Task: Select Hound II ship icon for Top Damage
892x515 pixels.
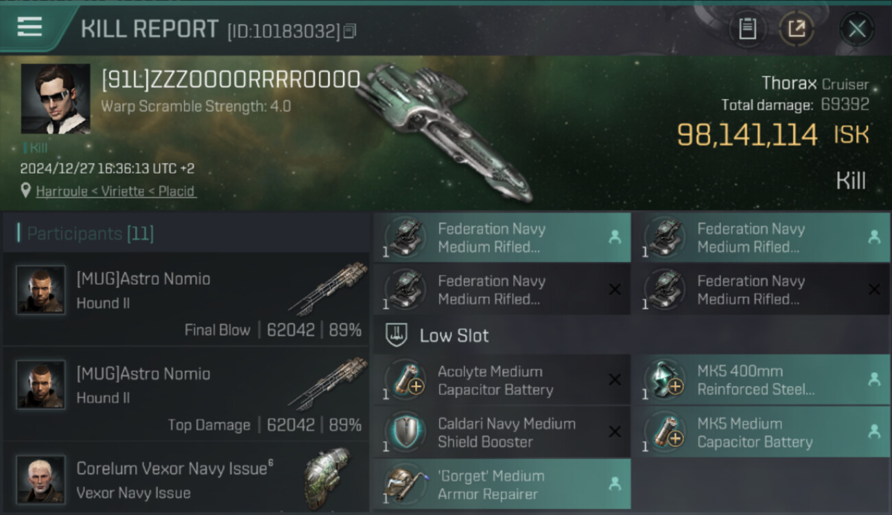Action: pyautogui.click(x=328, y=385)
